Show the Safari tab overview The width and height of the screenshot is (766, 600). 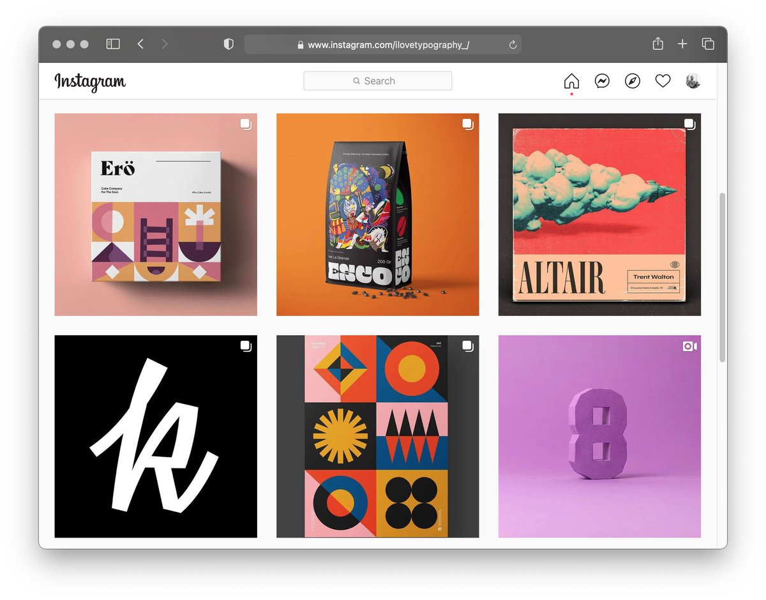(708, 44)
